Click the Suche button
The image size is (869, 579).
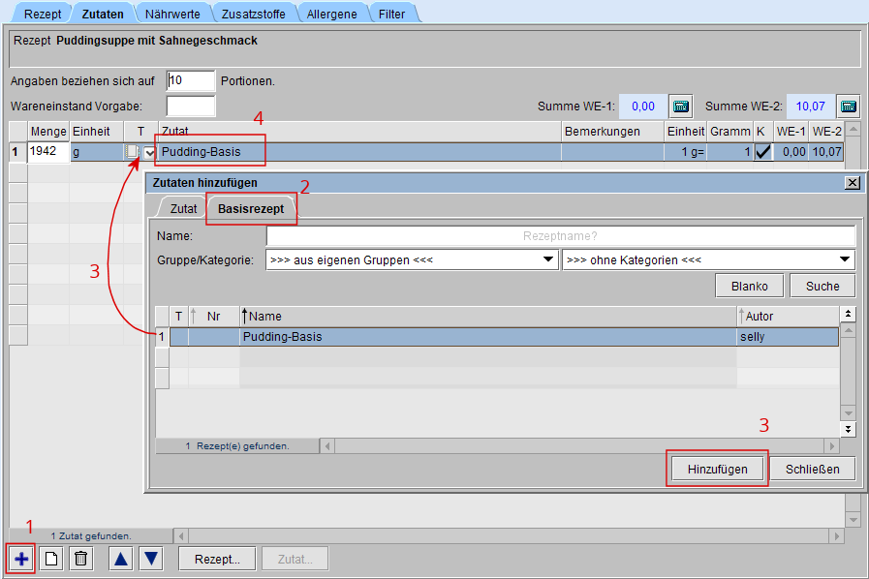coord(822,286)
